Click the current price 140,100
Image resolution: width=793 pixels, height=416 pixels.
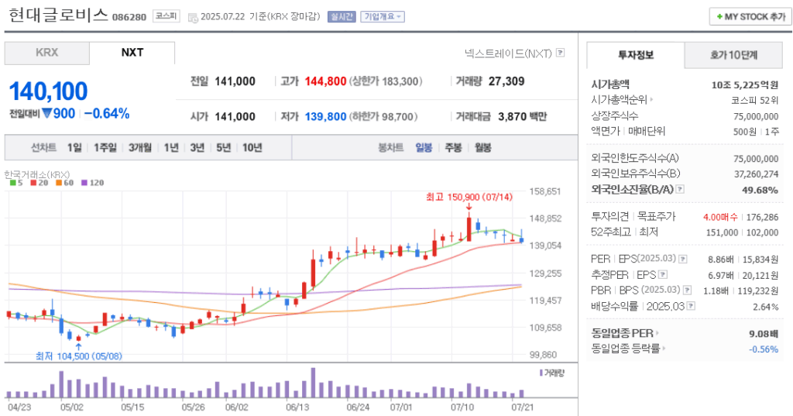[49, 91]
